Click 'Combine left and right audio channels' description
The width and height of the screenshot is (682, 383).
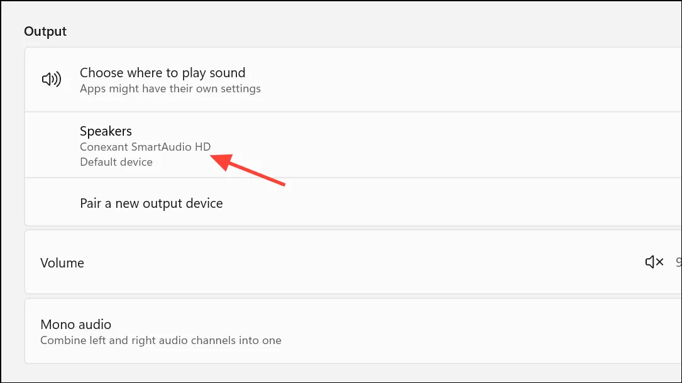[161, 340]
